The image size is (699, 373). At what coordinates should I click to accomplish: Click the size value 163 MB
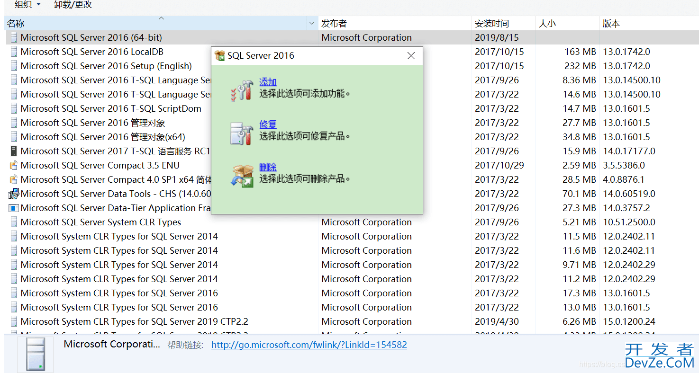(x=580, y=52)
